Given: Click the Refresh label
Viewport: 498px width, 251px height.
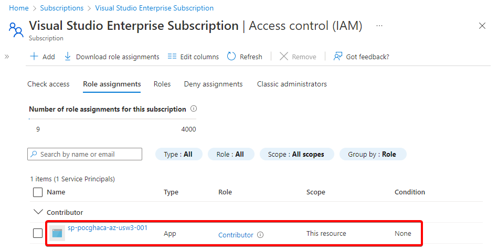Looking at the screenshot, I should point(251,57).
